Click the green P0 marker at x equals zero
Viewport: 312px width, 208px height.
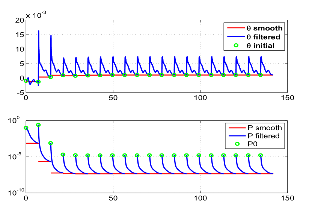(26, 128)
